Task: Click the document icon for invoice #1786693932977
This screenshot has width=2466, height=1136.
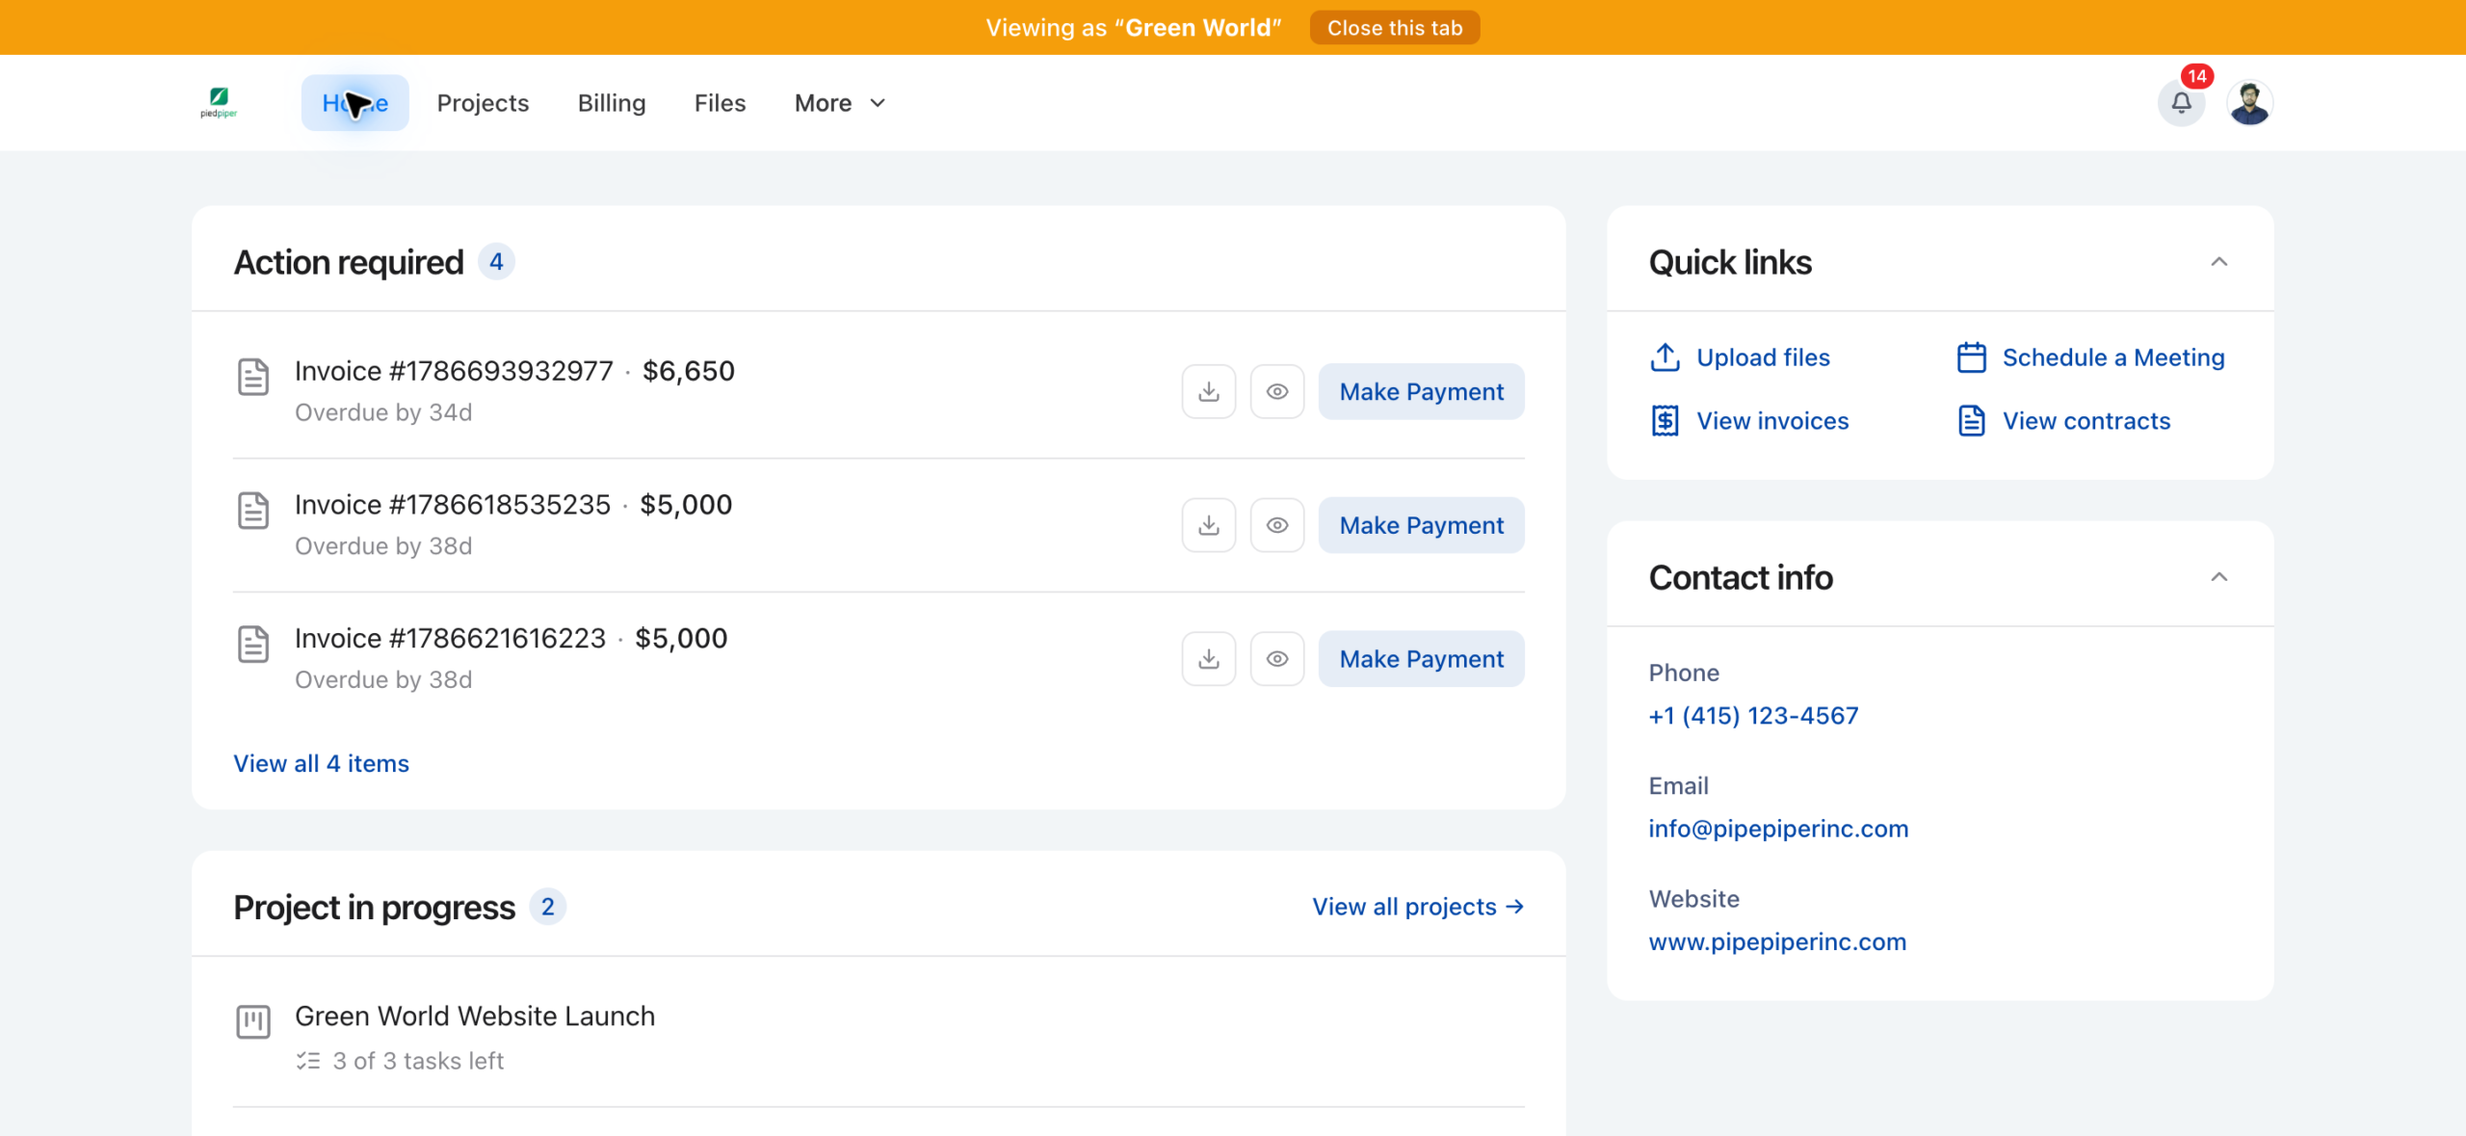Action: (253, 377)
